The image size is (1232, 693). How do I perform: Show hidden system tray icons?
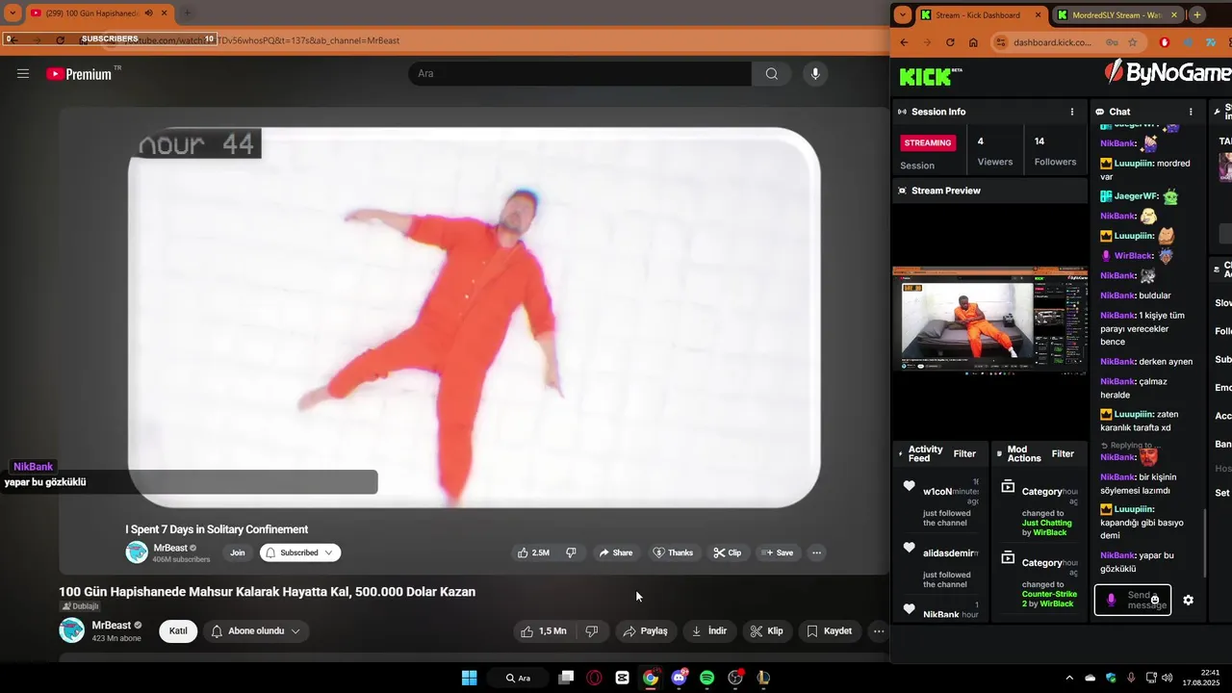click(1068, 678)
